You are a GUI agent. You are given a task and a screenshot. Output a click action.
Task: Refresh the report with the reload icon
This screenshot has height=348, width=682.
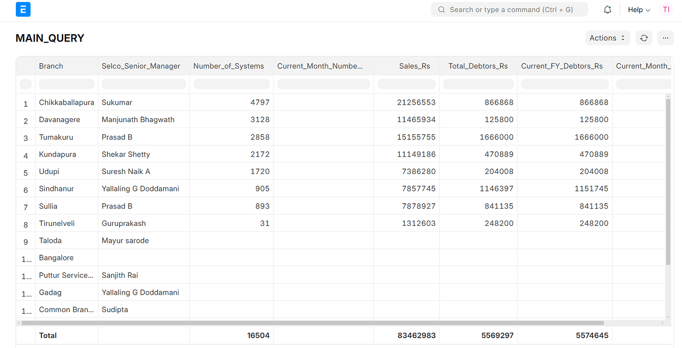pos(643,38)
